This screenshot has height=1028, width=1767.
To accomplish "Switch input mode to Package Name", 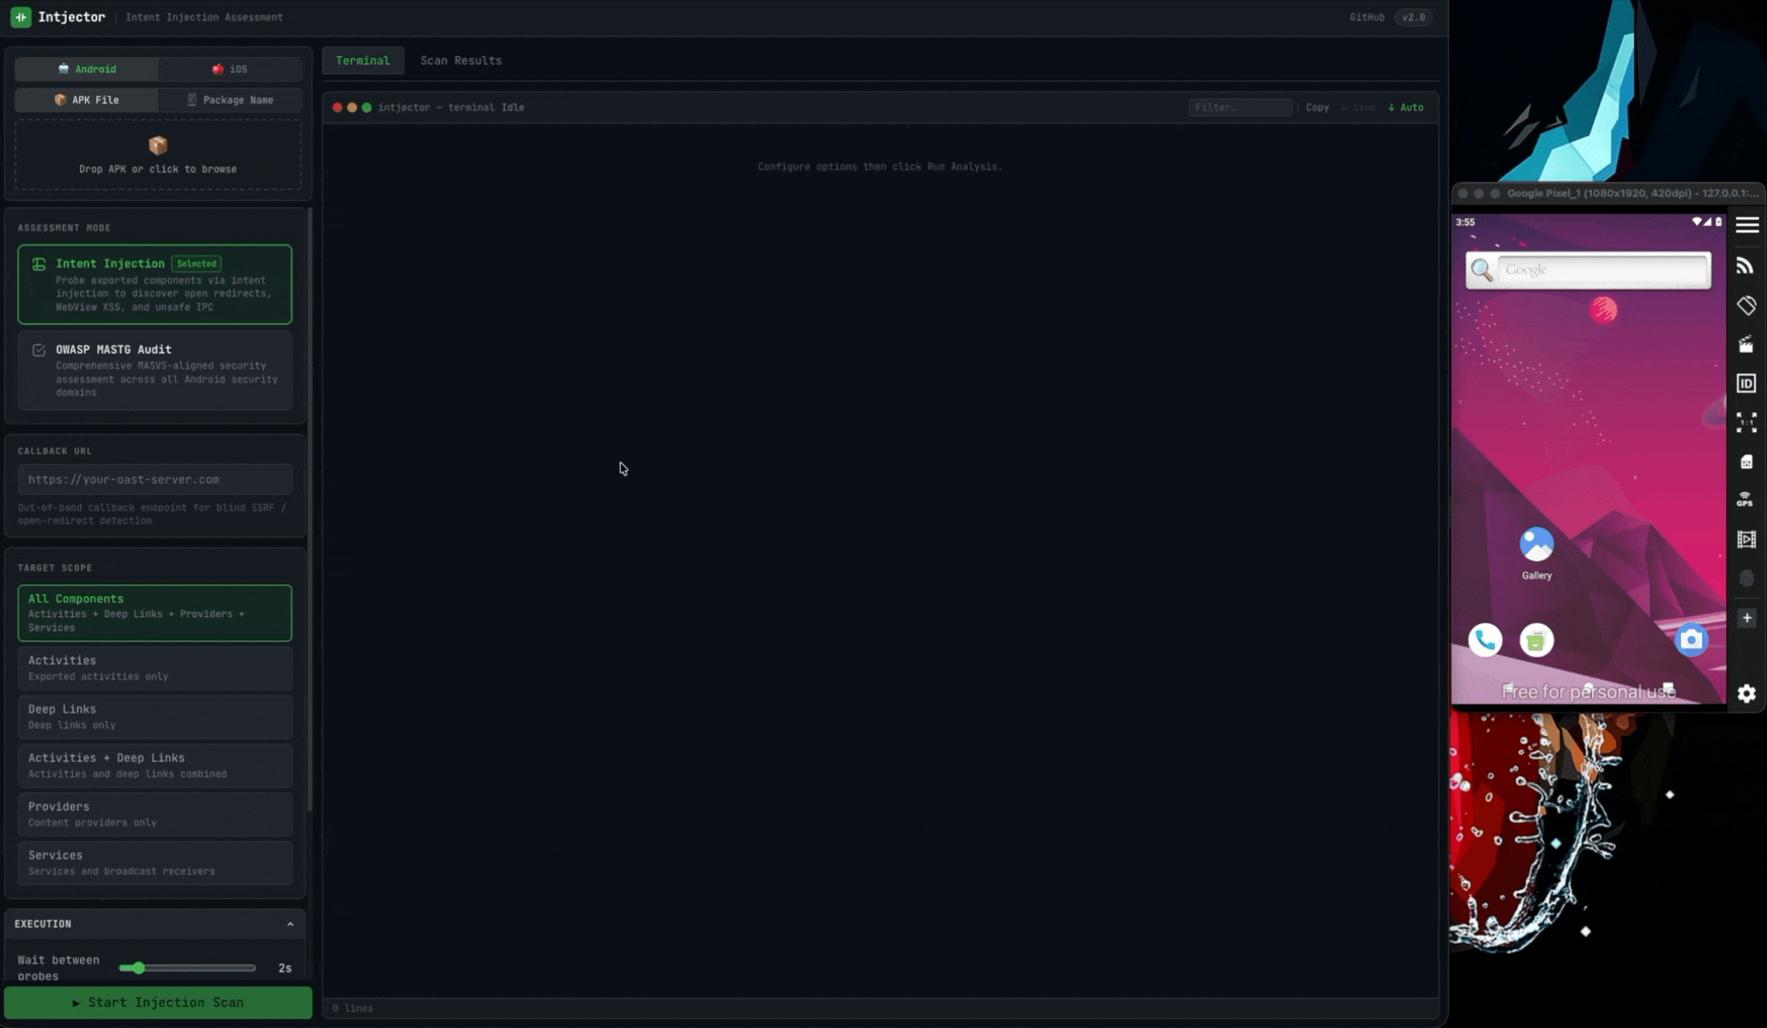I will (x=231, y=100).
